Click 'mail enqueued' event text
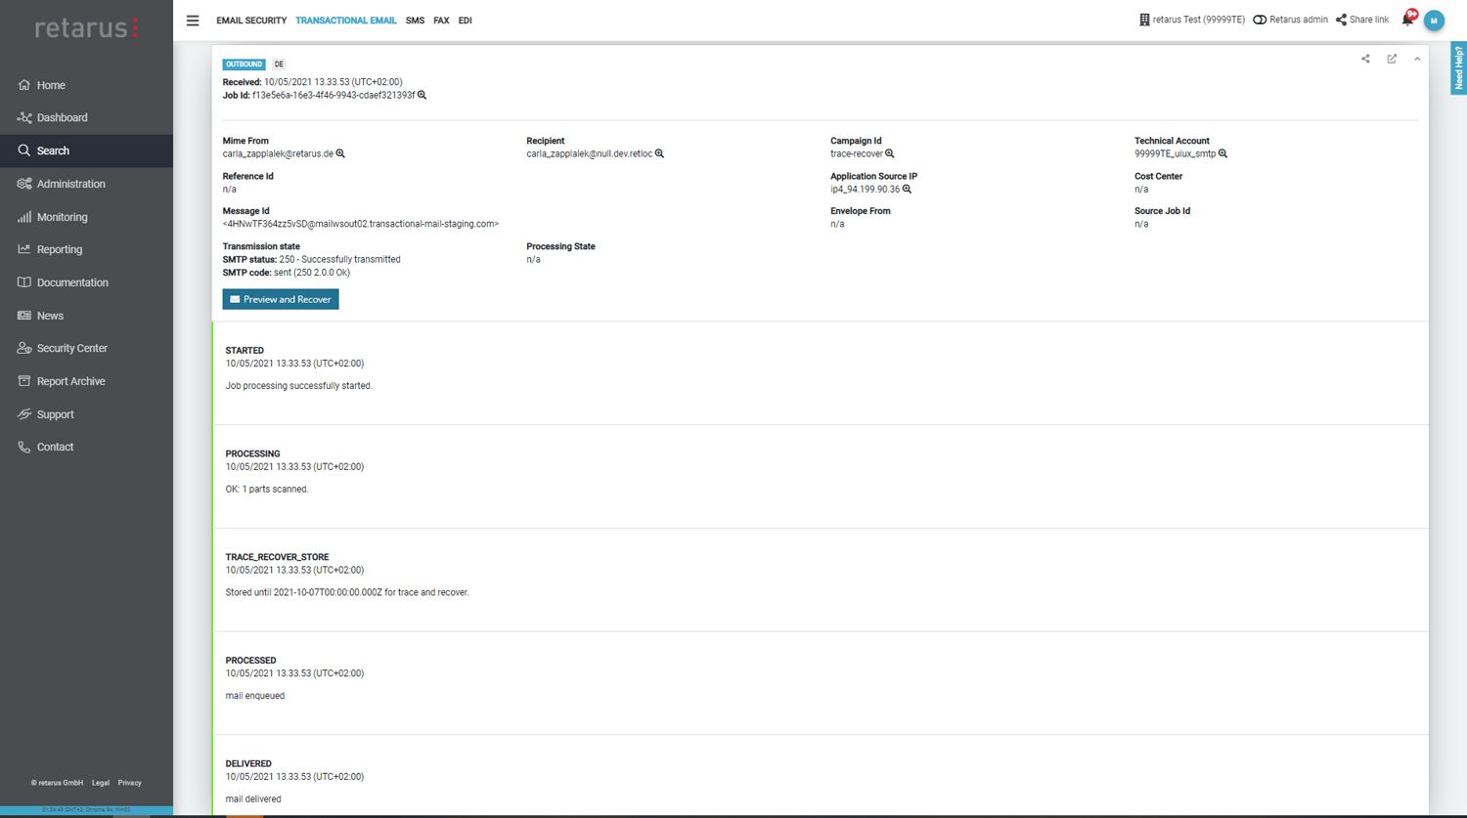Image resolution: width=1467 pixels, height=818 pixels. pyautogui.click(x=255, y=696)
